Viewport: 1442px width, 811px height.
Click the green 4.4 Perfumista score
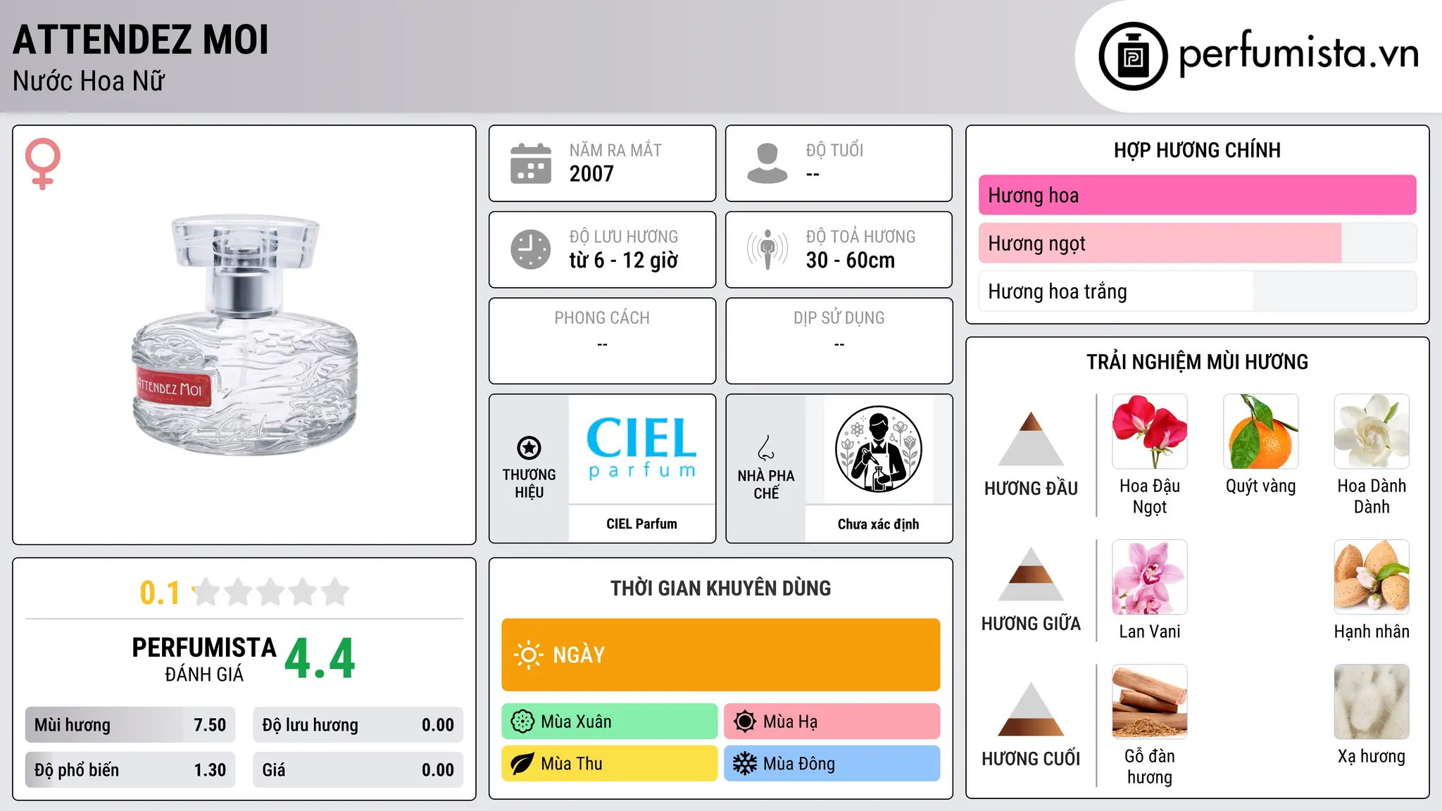pos(320,659)
